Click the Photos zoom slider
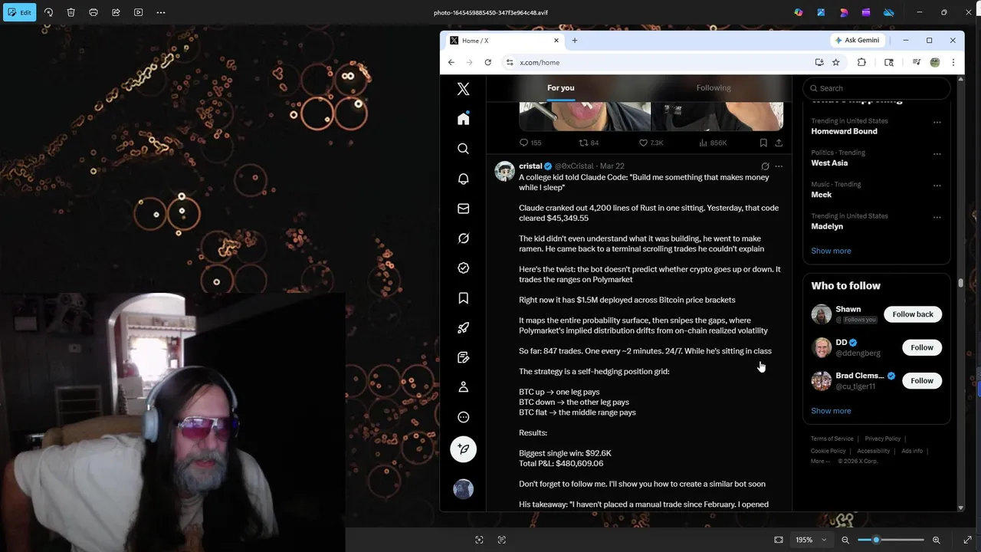The height and width of the screenshot is (552, 981). tap(891, 540)
